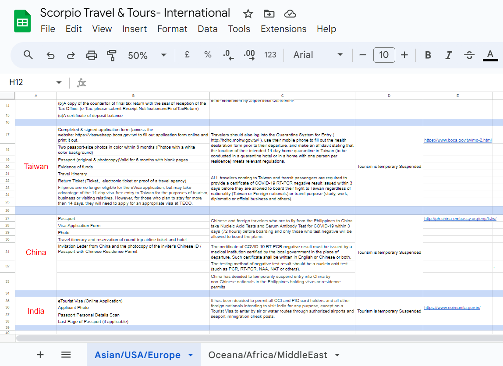The width and height of the screenshot is (503, 366).
Task: Apply percent format
Action: point(208,55)
